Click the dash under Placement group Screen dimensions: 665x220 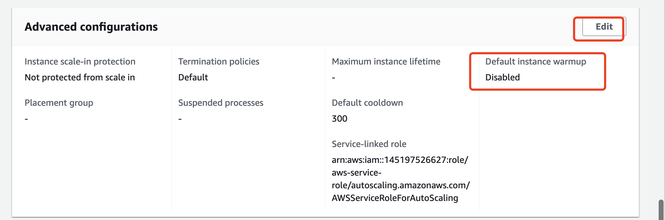(x=26, y=119)
